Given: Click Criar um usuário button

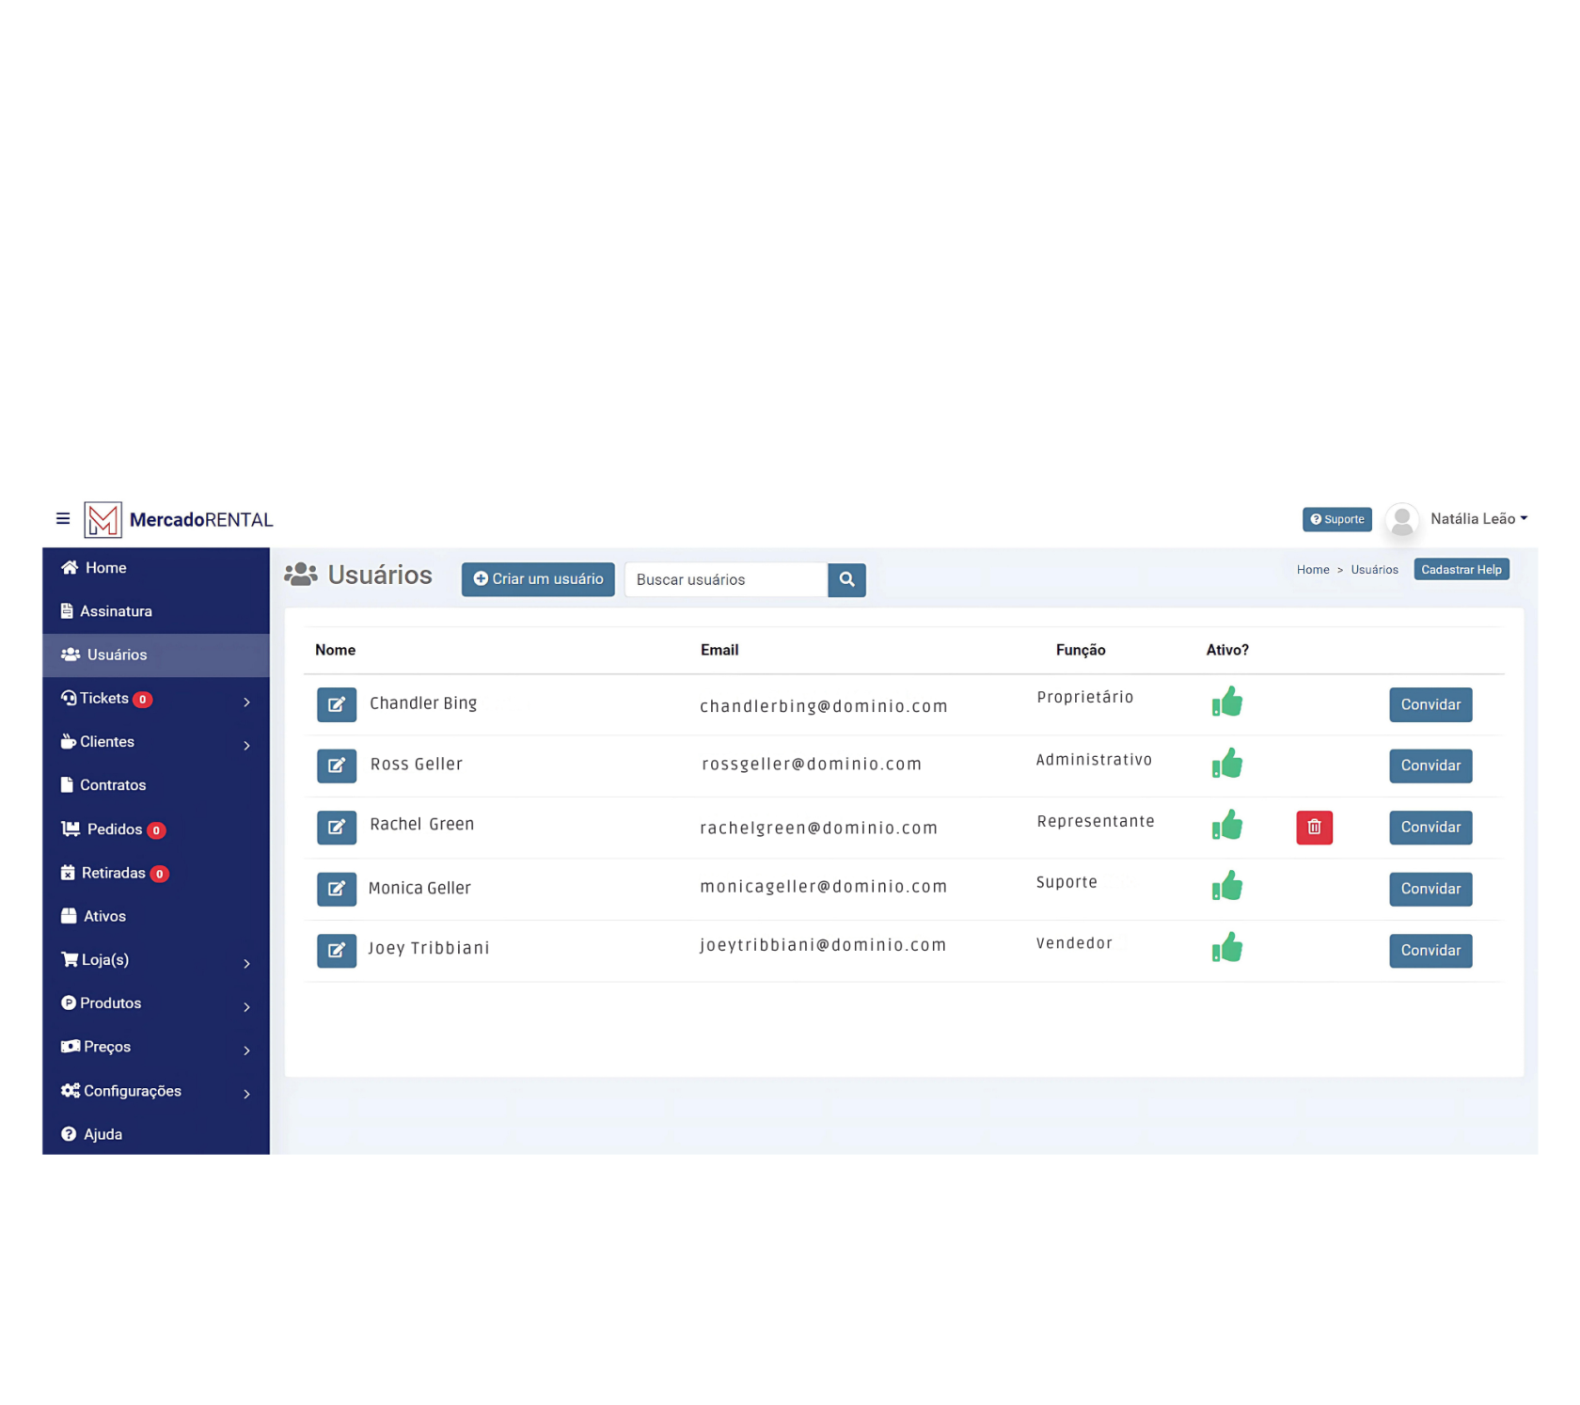Looking at the screenshot, I should point(538,579).
